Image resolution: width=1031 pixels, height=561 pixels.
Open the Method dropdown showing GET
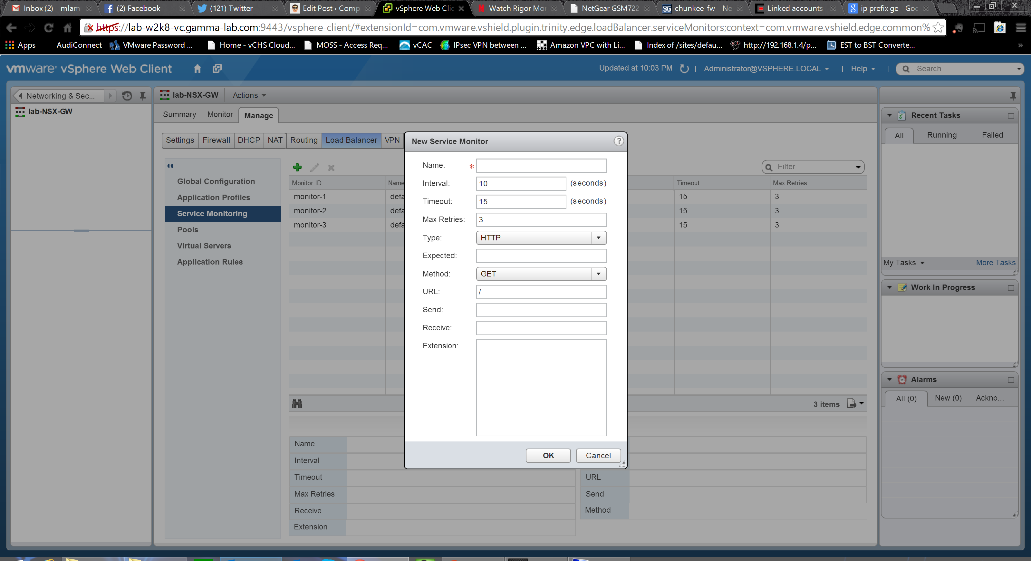click(598, 274)
